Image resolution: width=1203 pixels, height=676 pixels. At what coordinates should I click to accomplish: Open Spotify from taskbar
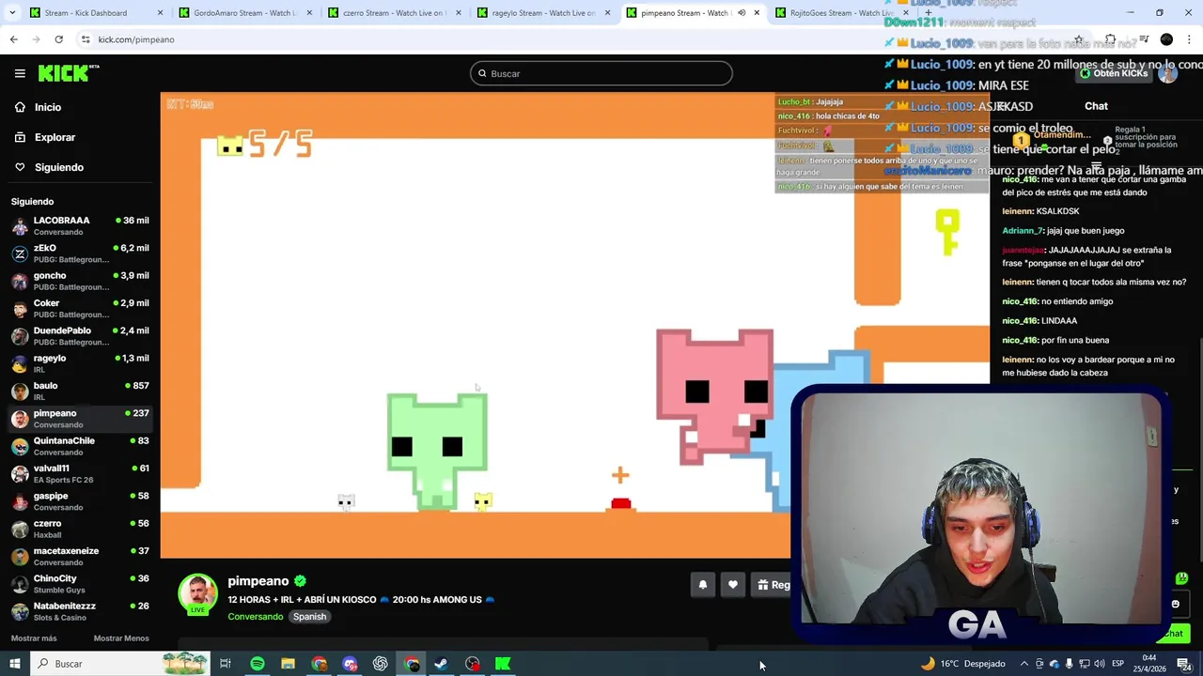click(257, 664)
